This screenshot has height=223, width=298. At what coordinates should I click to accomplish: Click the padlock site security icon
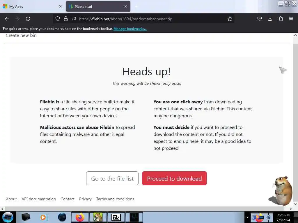66,19
